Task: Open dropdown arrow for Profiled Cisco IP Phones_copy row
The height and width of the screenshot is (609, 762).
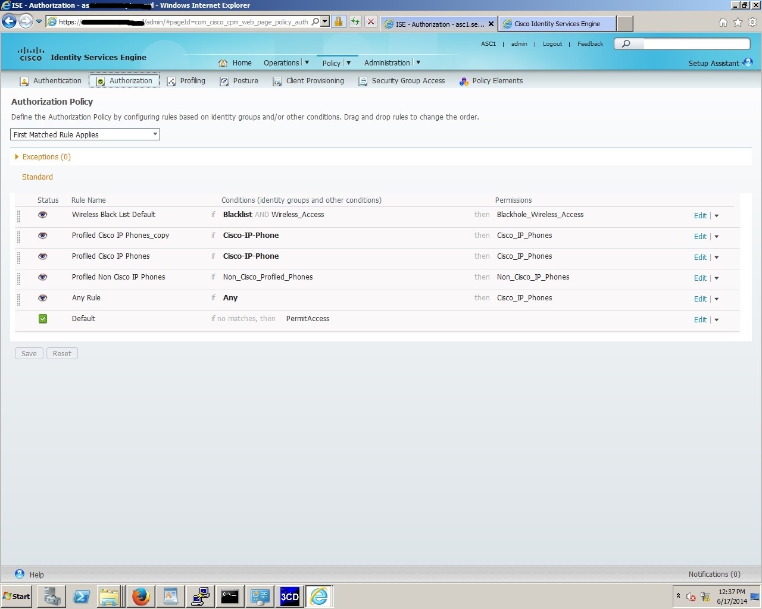Action: [717, 237]
